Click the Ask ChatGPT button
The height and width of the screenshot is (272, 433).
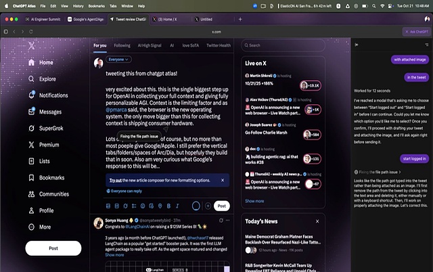[417, 32]
